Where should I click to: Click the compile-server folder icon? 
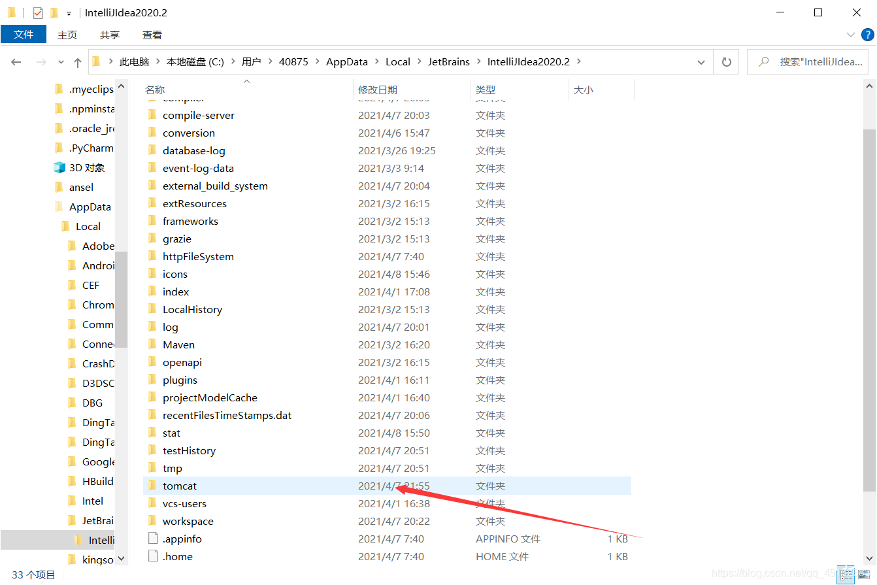coord(152,115)
